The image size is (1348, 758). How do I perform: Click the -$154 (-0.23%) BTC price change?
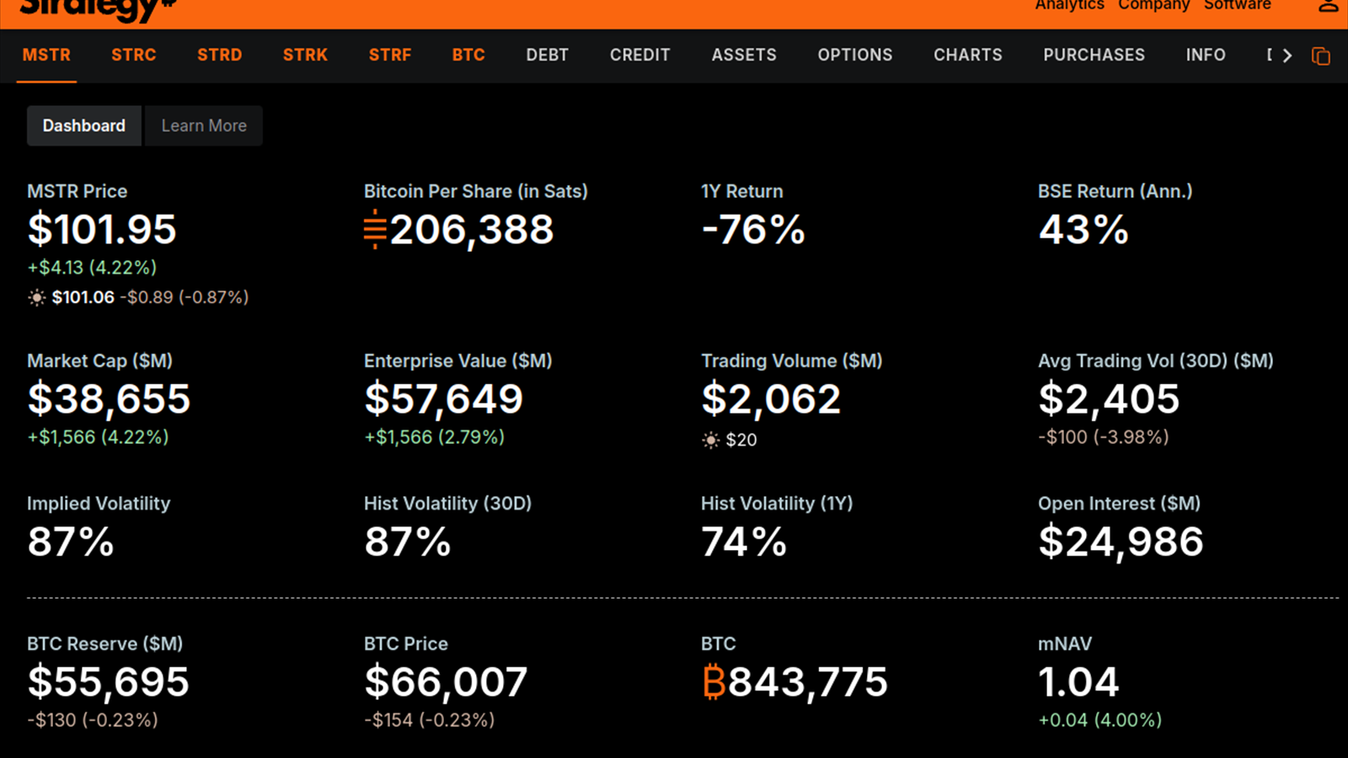tap(430, 720)
